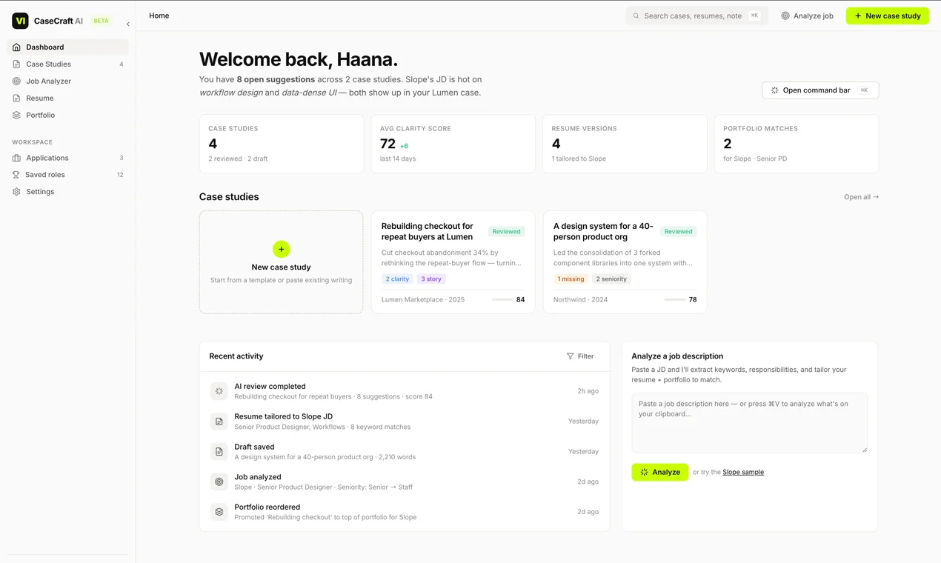The image size is (941, 563).
Task: Click the Reviewed badge on Northwind case
Action: click(678, 232)
